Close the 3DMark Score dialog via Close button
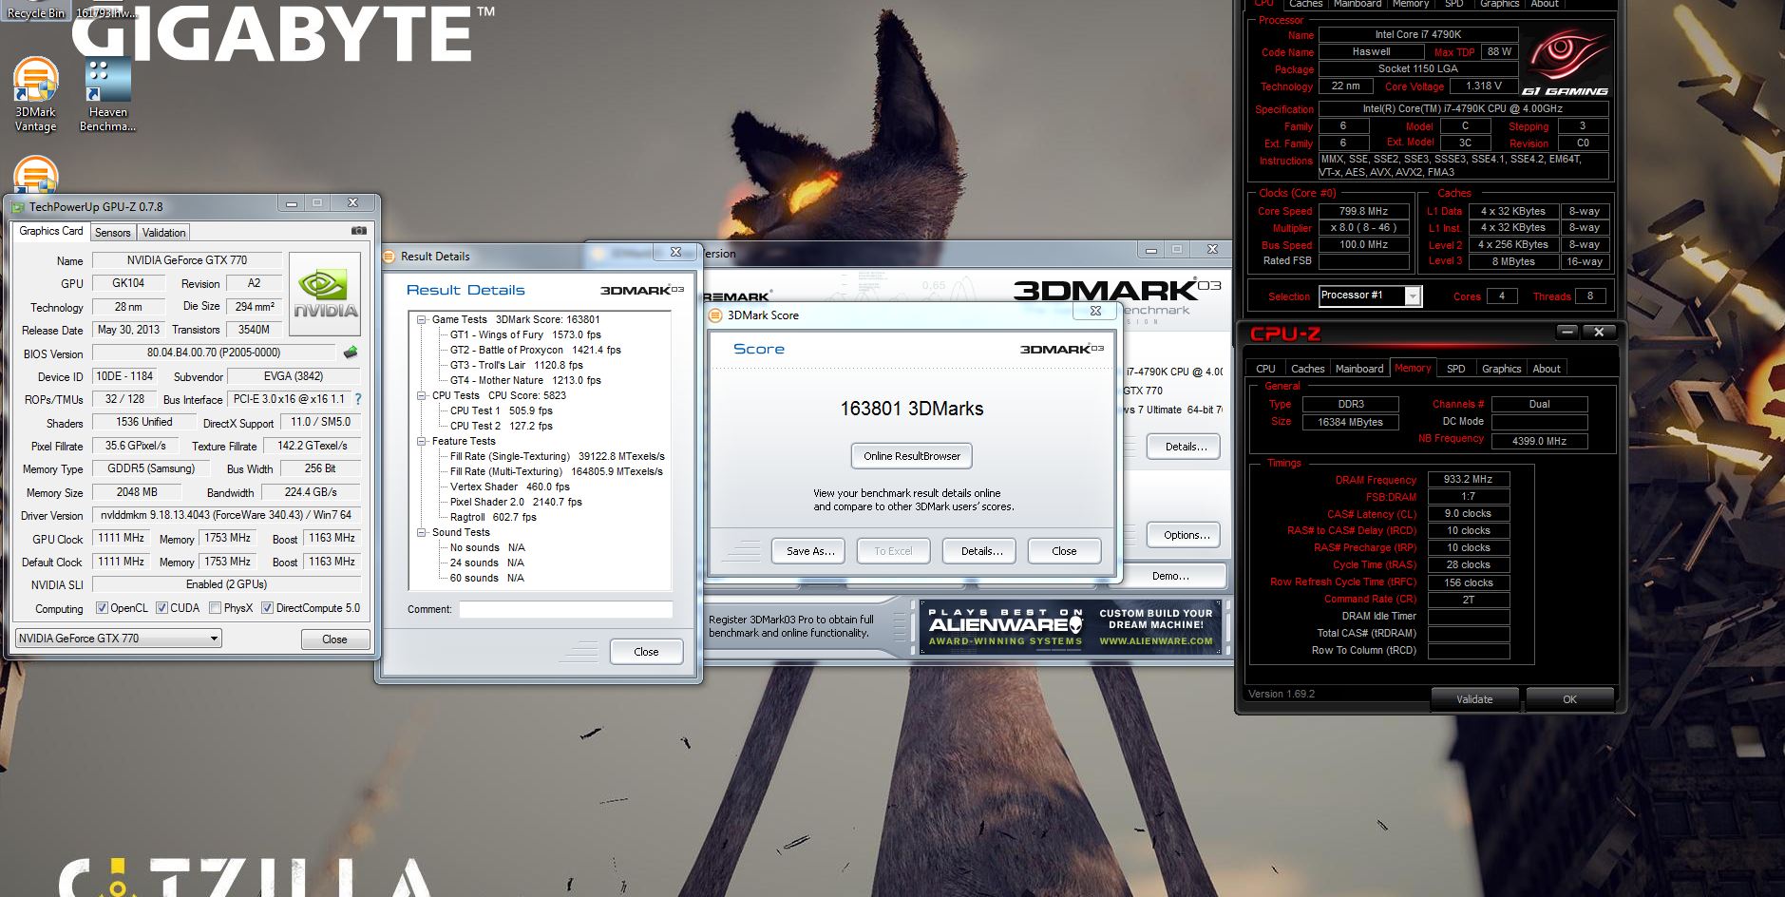This screenshot has width=1785, height=897. [1064, 551]
